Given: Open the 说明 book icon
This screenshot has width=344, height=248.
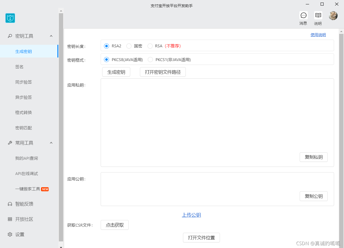Looking at the screenshot, I should click(318, 15).
